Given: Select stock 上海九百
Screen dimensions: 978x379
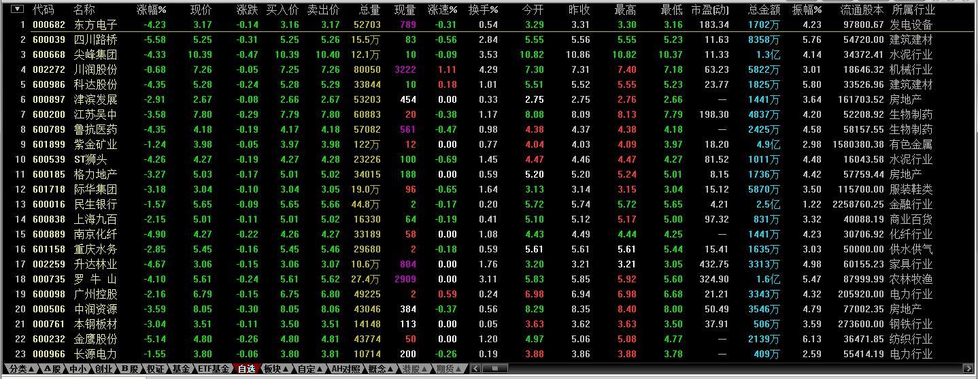Looking at the screenshot, I should pyautogui.click(x=95, y=219).
